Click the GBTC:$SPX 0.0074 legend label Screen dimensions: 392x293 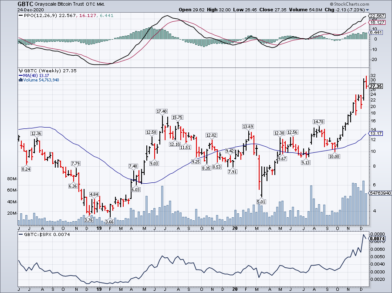(x=47, y=235)
